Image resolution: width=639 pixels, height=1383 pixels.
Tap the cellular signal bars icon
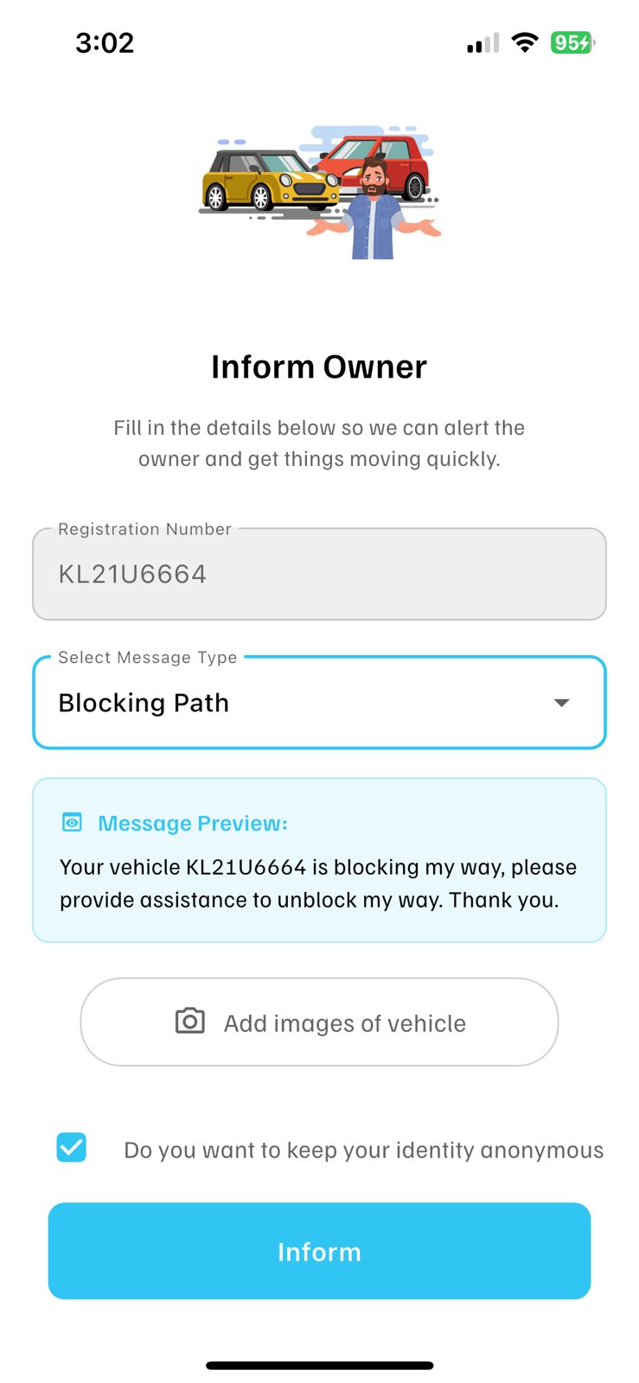482,43
